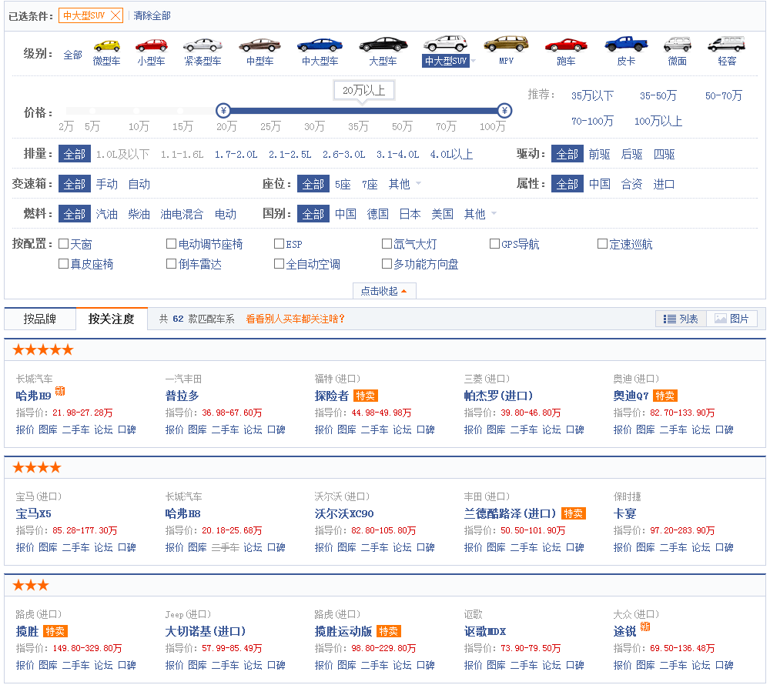Viewport: 770px width, 685px height.
Task: Click the 特卖 badge next to 奥迪Q7
Action: (665, 396)
